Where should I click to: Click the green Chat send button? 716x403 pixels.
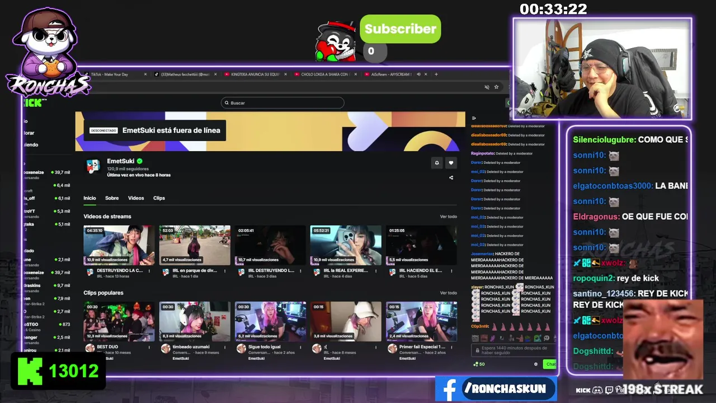point(550,364)
